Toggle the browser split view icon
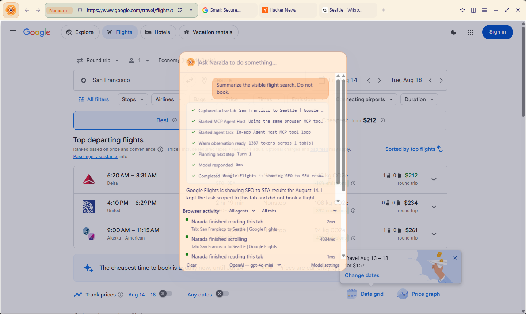526x314 pixels. click(x=473, y=10)
